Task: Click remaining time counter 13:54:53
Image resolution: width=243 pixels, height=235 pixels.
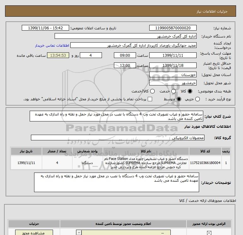Action: (58, 56)
